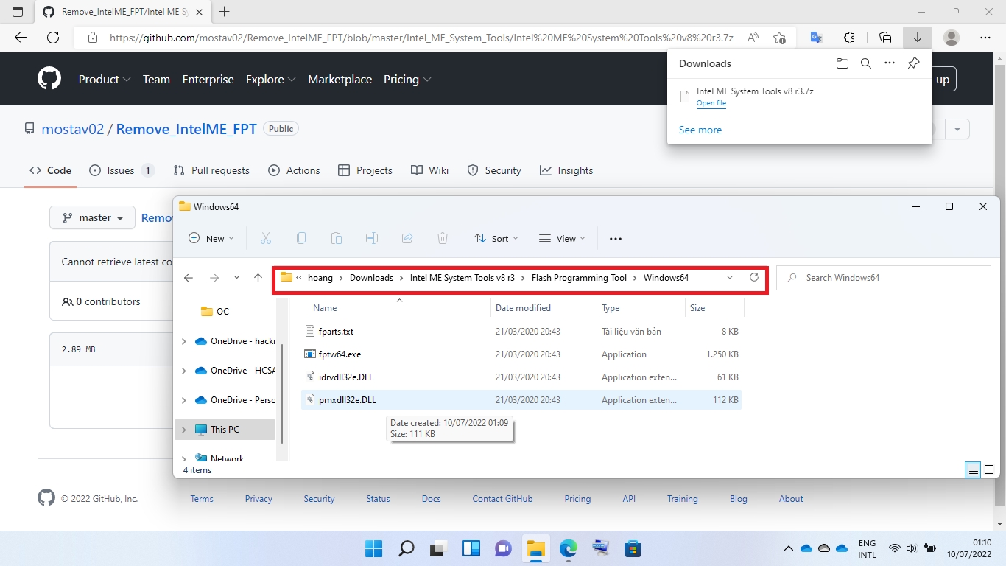Click See more in Downloads panel
The height and width of the screenshot is (566, 1006).
tap(700, 130)
